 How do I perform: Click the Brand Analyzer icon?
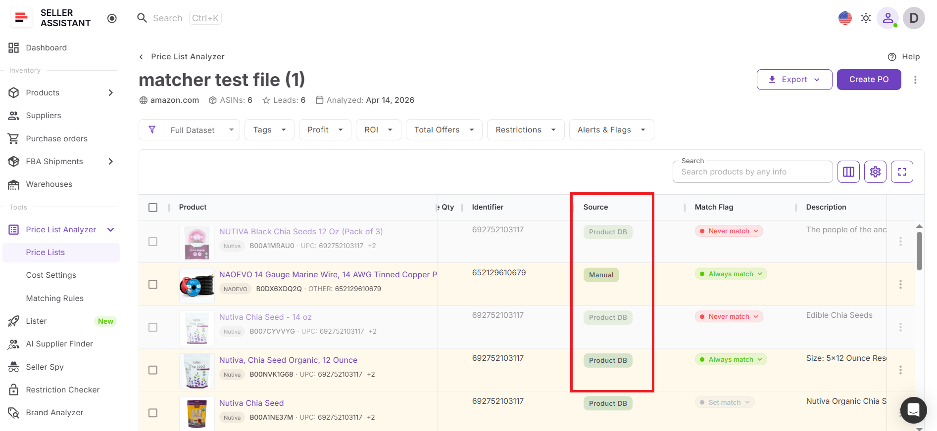13,413
